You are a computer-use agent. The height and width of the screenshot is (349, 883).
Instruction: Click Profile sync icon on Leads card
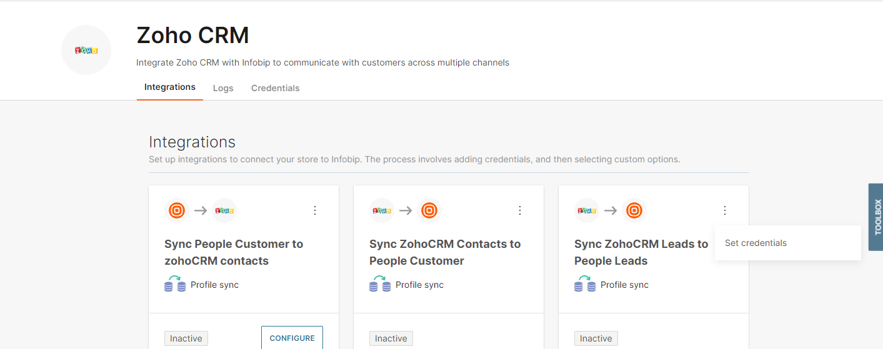[x=585, y=285]
